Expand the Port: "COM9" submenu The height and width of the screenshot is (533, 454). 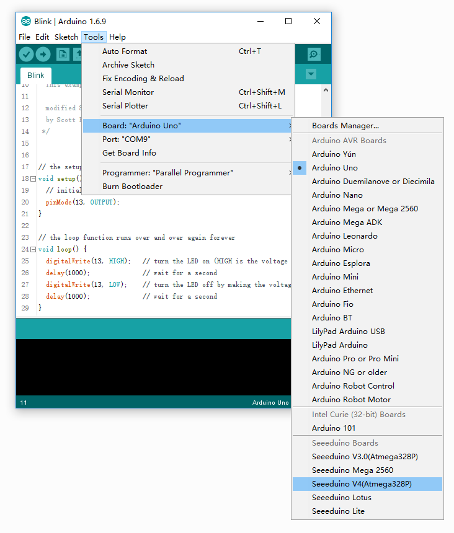pyautogui.click(x=187, y=139)
